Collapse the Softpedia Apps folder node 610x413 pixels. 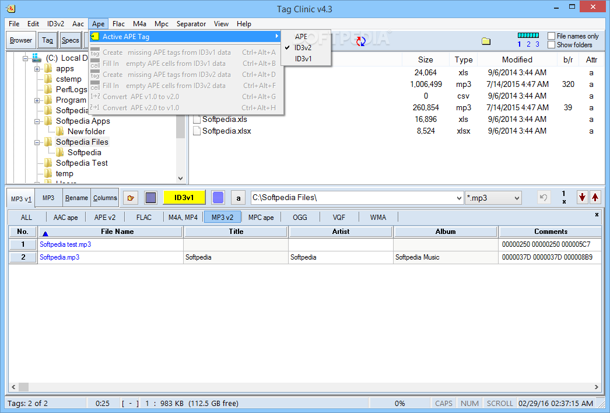pyautogui.click(x=37, y=121)
